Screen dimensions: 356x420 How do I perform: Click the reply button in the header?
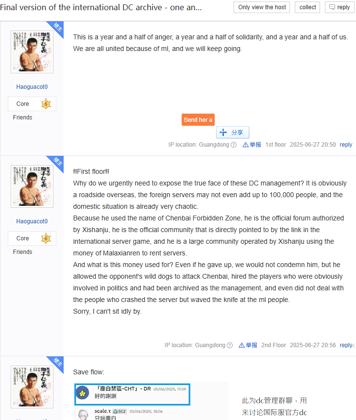click(x=339, y=7)
